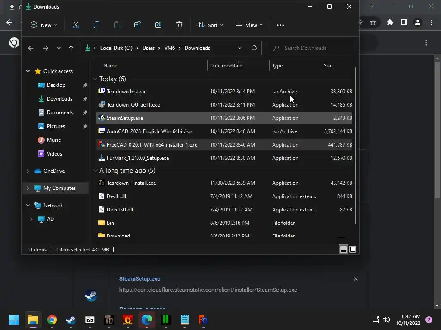Open recent locations dropdown arrow
Image resolution: width=441 pixels, height=330 pixels.
click(59, 48)
